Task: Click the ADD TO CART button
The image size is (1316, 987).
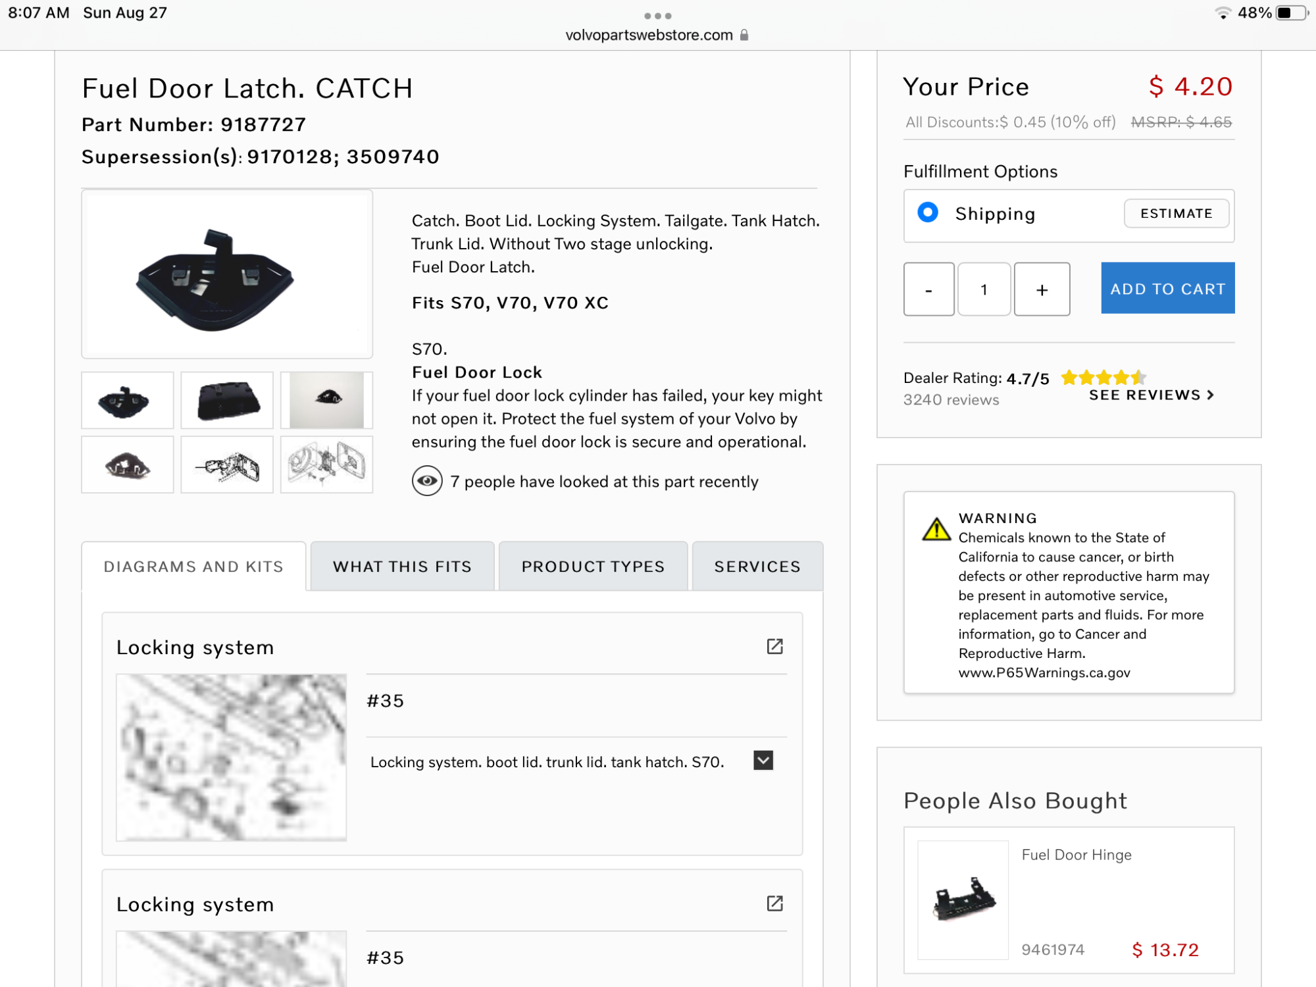Action: 1167,288
